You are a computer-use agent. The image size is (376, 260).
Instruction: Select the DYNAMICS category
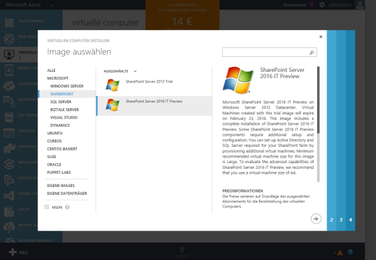(x=60, y=126)
